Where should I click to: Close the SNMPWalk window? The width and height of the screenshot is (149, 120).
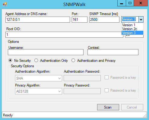click(x=141, y=3)
